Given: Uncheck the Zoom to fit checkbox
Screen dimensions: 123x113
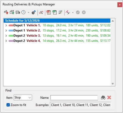Looking at the screenshot, I should (x=8, y=105).
